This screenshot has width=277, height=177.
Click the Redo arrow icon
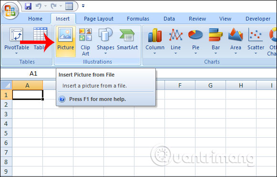coord(53,6)
